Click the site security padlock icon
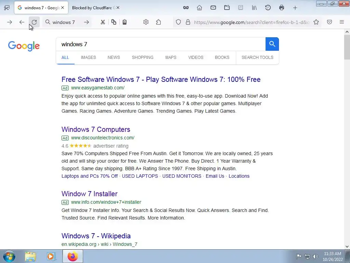 [x=188, y=22]
